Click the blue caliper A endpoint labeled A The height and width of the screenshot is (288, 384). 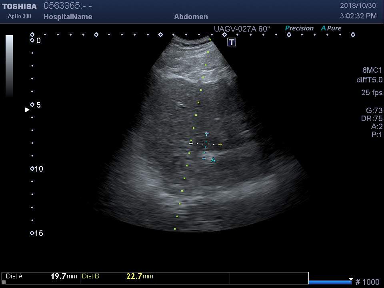[204, 159]
